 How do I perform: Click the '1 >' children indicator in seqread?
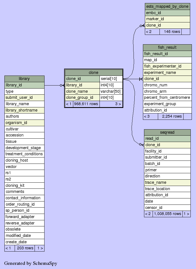186,214
